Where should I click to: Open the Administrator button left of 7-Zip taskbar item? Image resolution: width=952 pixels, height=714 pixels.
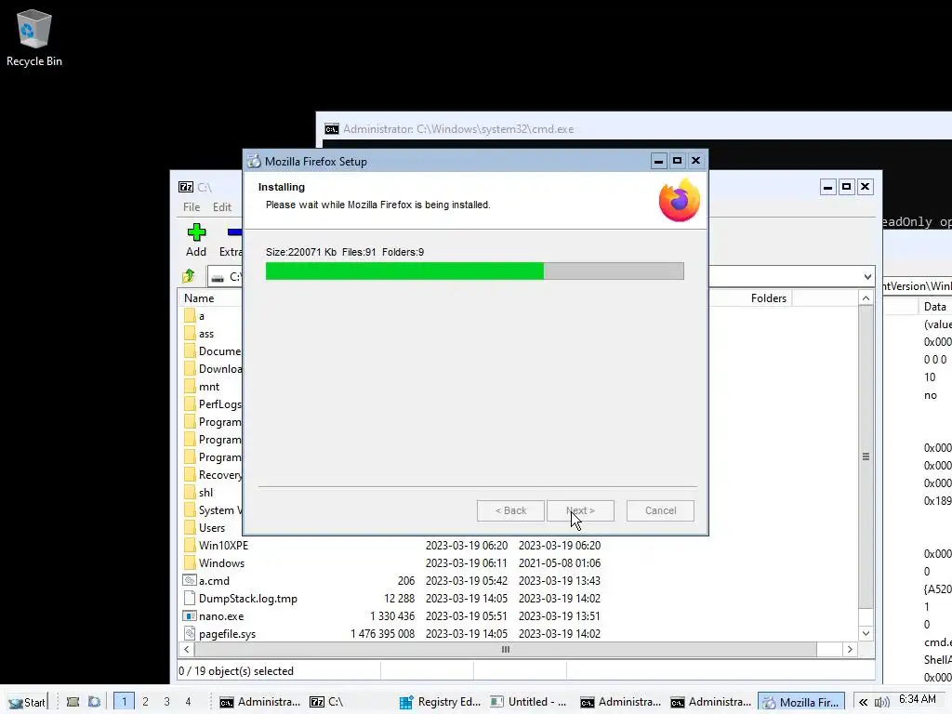(260, 702)
